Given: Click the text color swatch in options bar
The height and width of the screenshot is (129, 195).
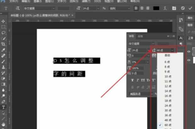Looking at the screenshot, I should 156,8.
